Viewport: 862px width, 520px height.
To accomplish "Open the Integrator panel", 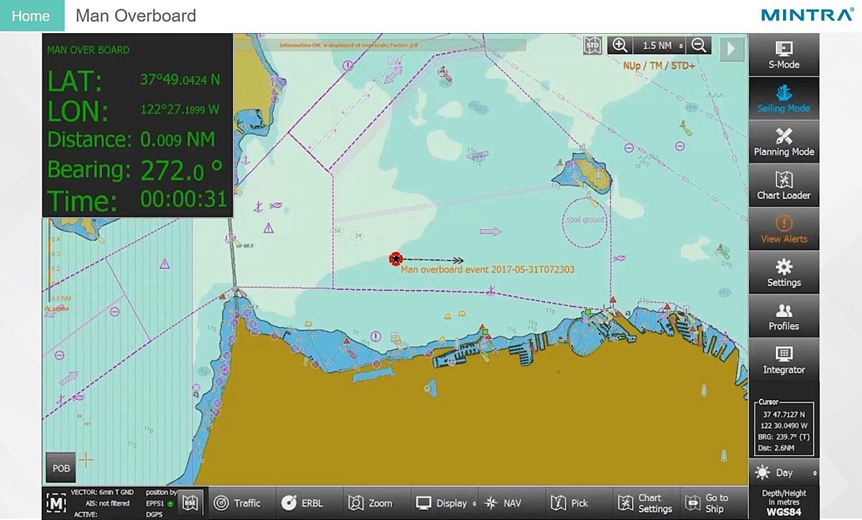I will [784, 360].
